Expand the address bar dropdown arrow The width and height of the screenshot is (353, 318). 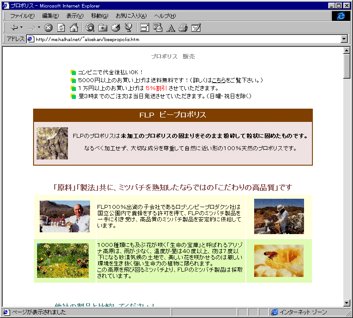[x=344, y=39]
